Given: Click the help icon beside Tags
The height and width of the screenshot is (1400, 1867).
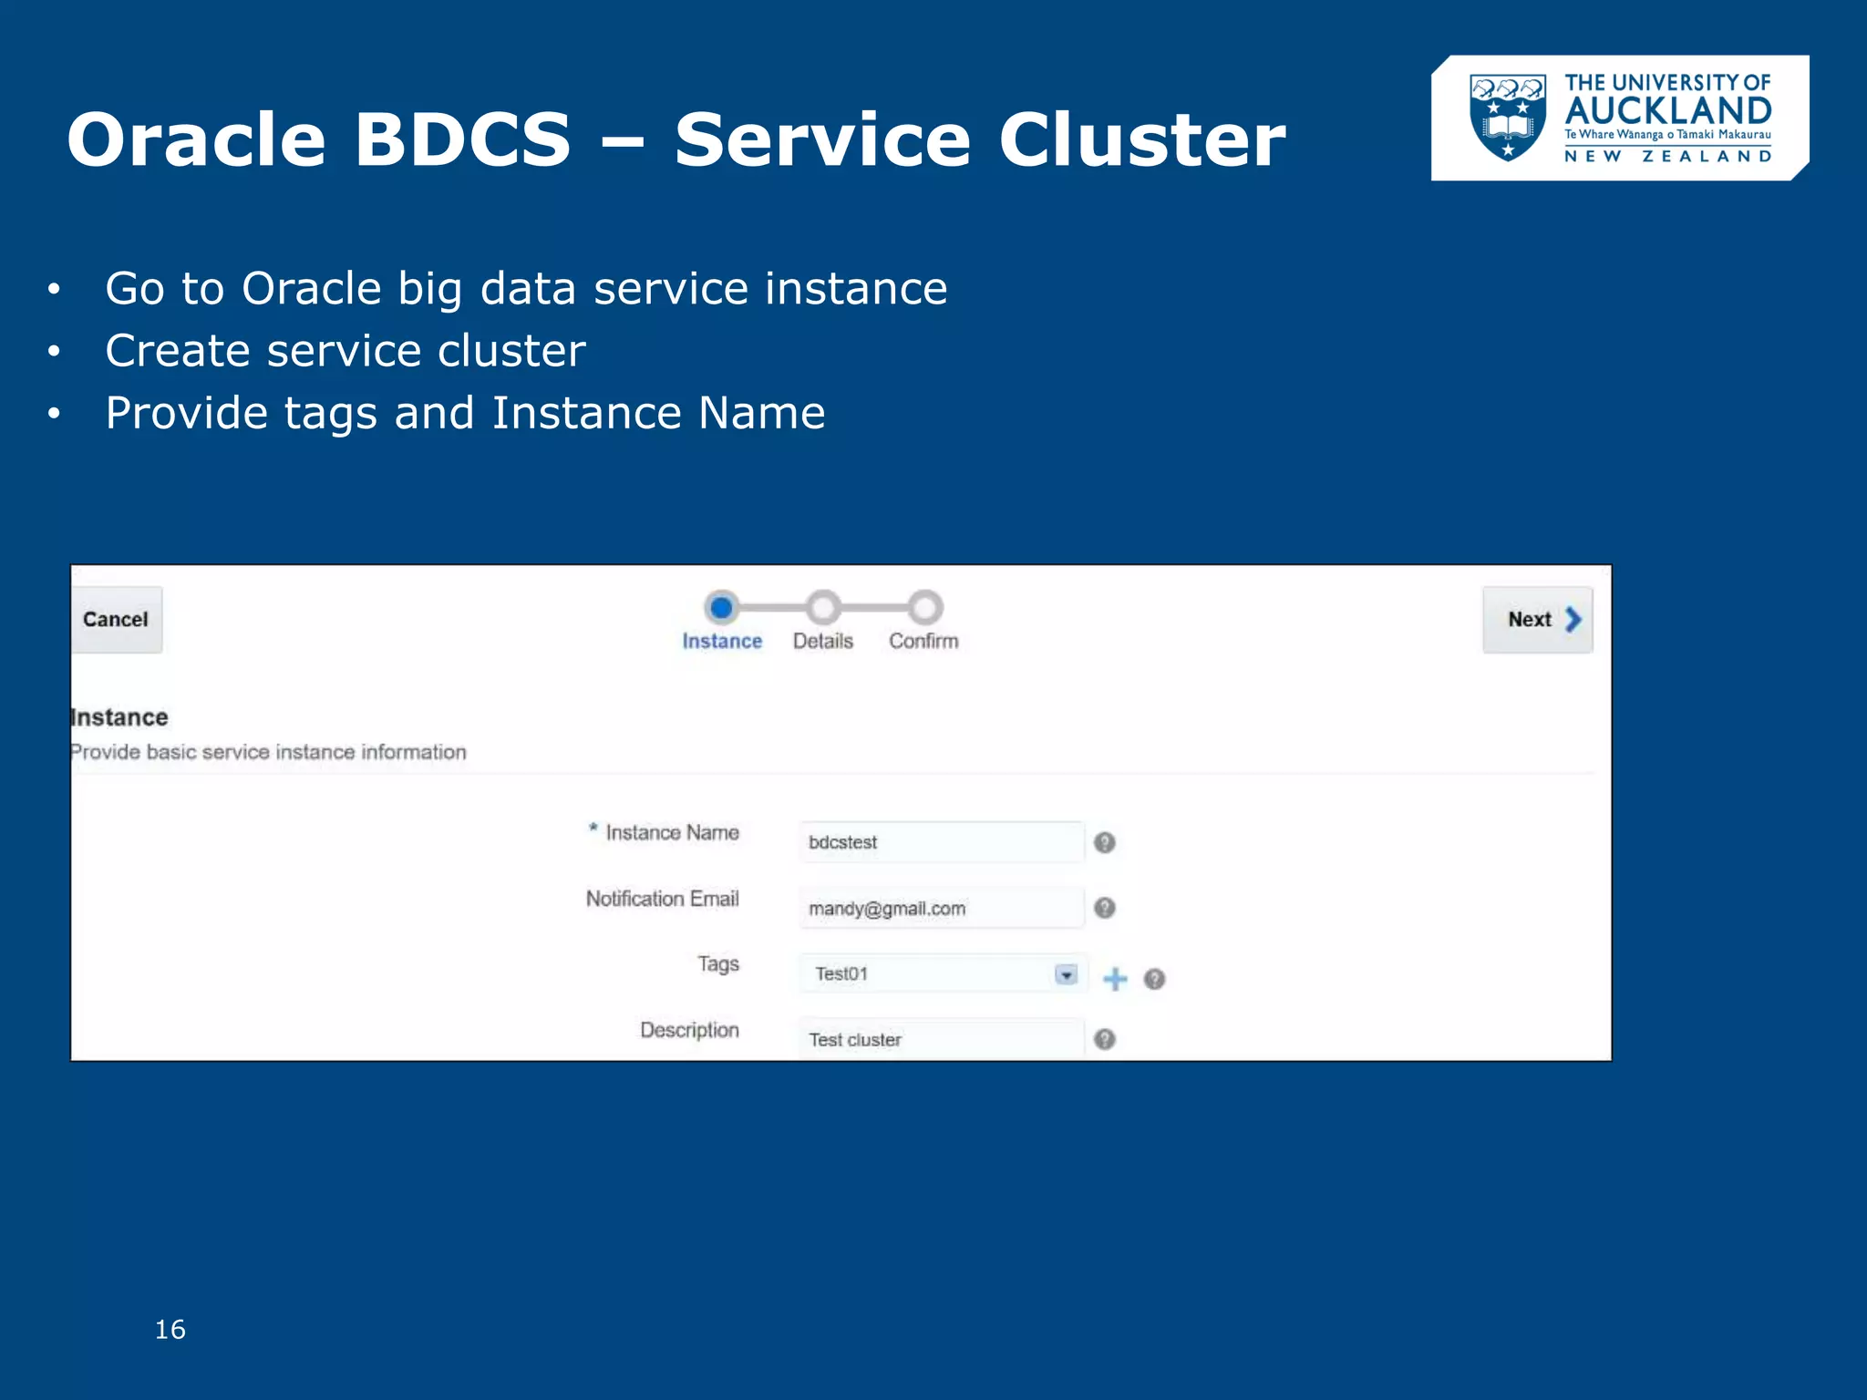Looking at the screenshot, I should pos(1154,979).
